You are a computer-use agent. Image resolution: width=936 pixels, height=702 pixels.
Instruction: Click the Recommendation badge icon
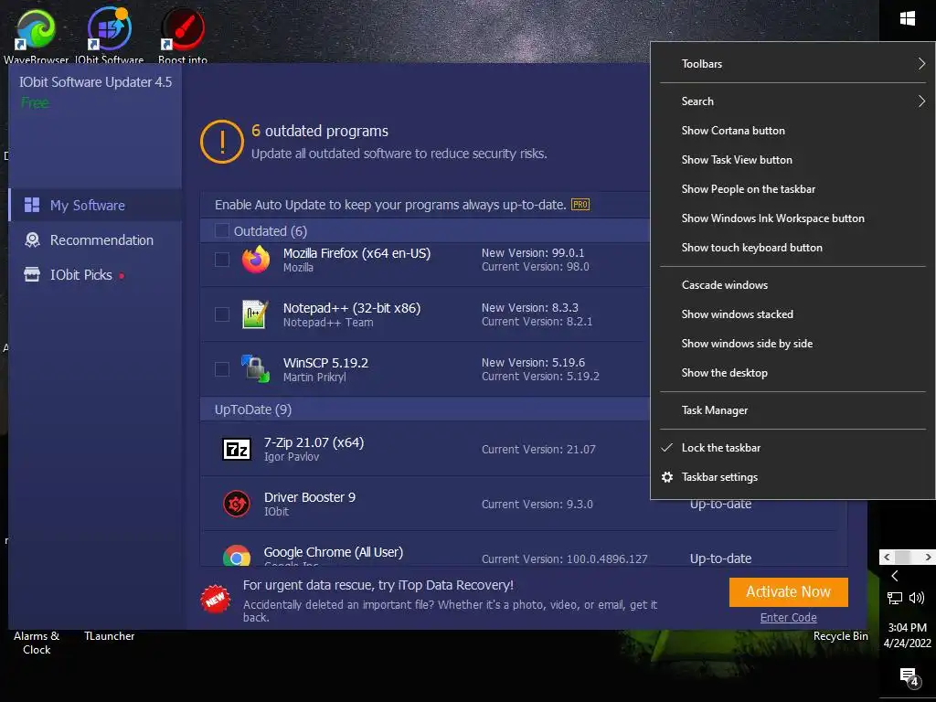(x=32, y=240)
